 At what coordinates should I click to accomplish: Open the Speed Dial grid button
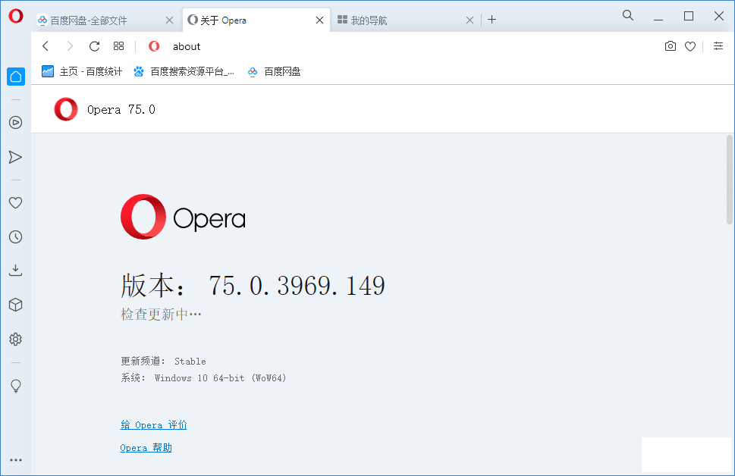118,46
